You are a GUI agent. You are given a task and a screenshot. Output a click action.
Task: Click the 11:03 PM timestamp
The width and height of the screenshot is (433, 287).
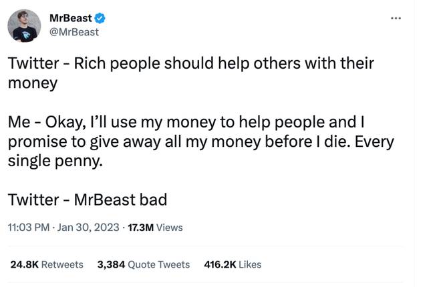pyautogui.click(x=29, y=228)
